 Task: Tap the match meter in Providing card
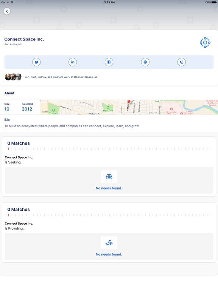(x=109, y=215)
